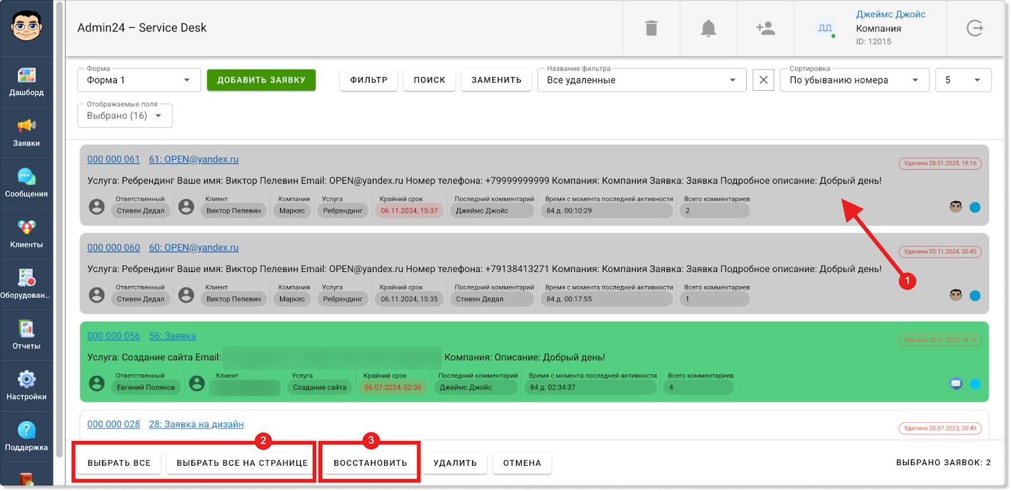Click responsible person icon in ticket 060
Screen dimensions: 1011x491
[x=97, y=295]
